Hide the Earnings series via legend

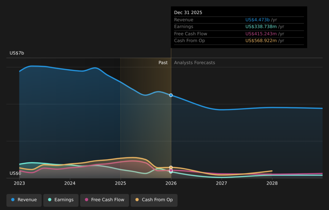click(x=61, y=200)
